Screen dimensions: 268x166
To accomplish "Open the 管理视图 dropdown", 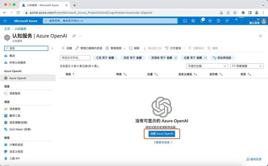I will tap(116, 48).
